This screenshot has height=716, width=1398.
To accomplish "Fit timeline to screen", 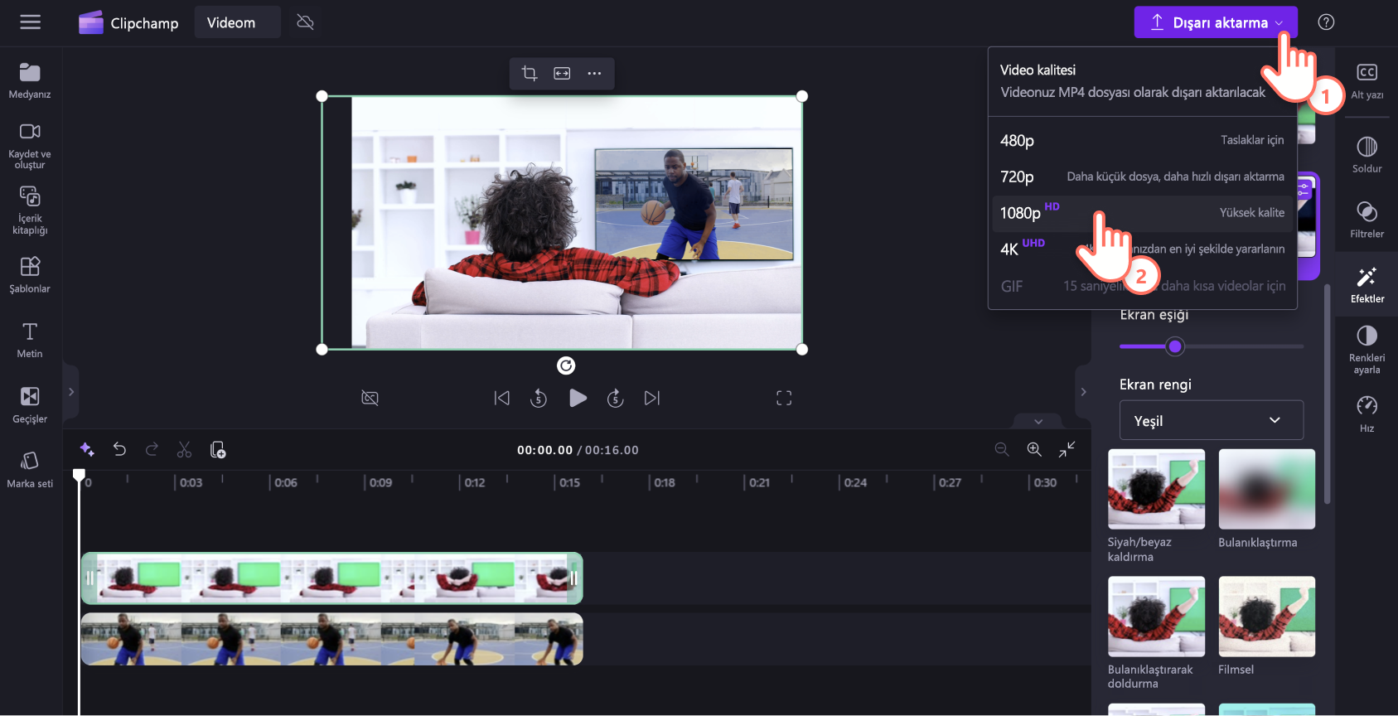I will pyautogui.click(x=1067, y=449).
